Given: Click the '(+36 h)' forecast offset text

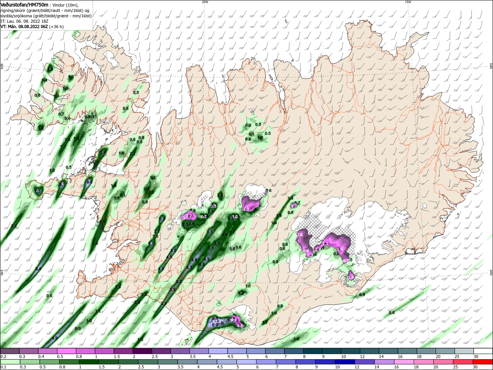Looking at the screenshot, I should click(57, 27).
